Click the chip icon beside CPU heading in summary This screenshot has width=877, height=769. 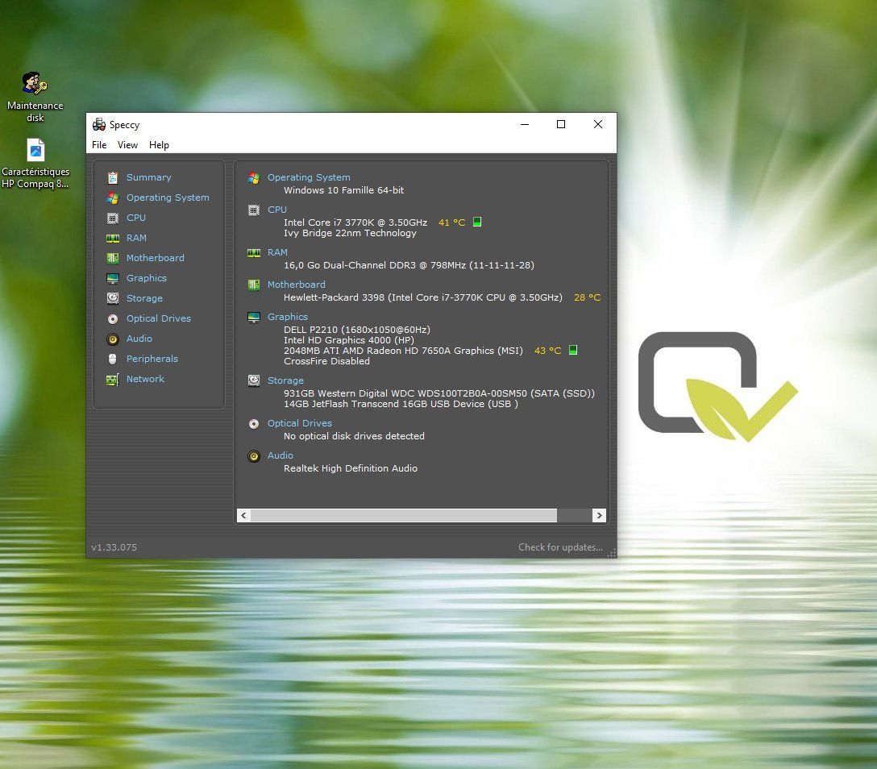coord(253,210)
